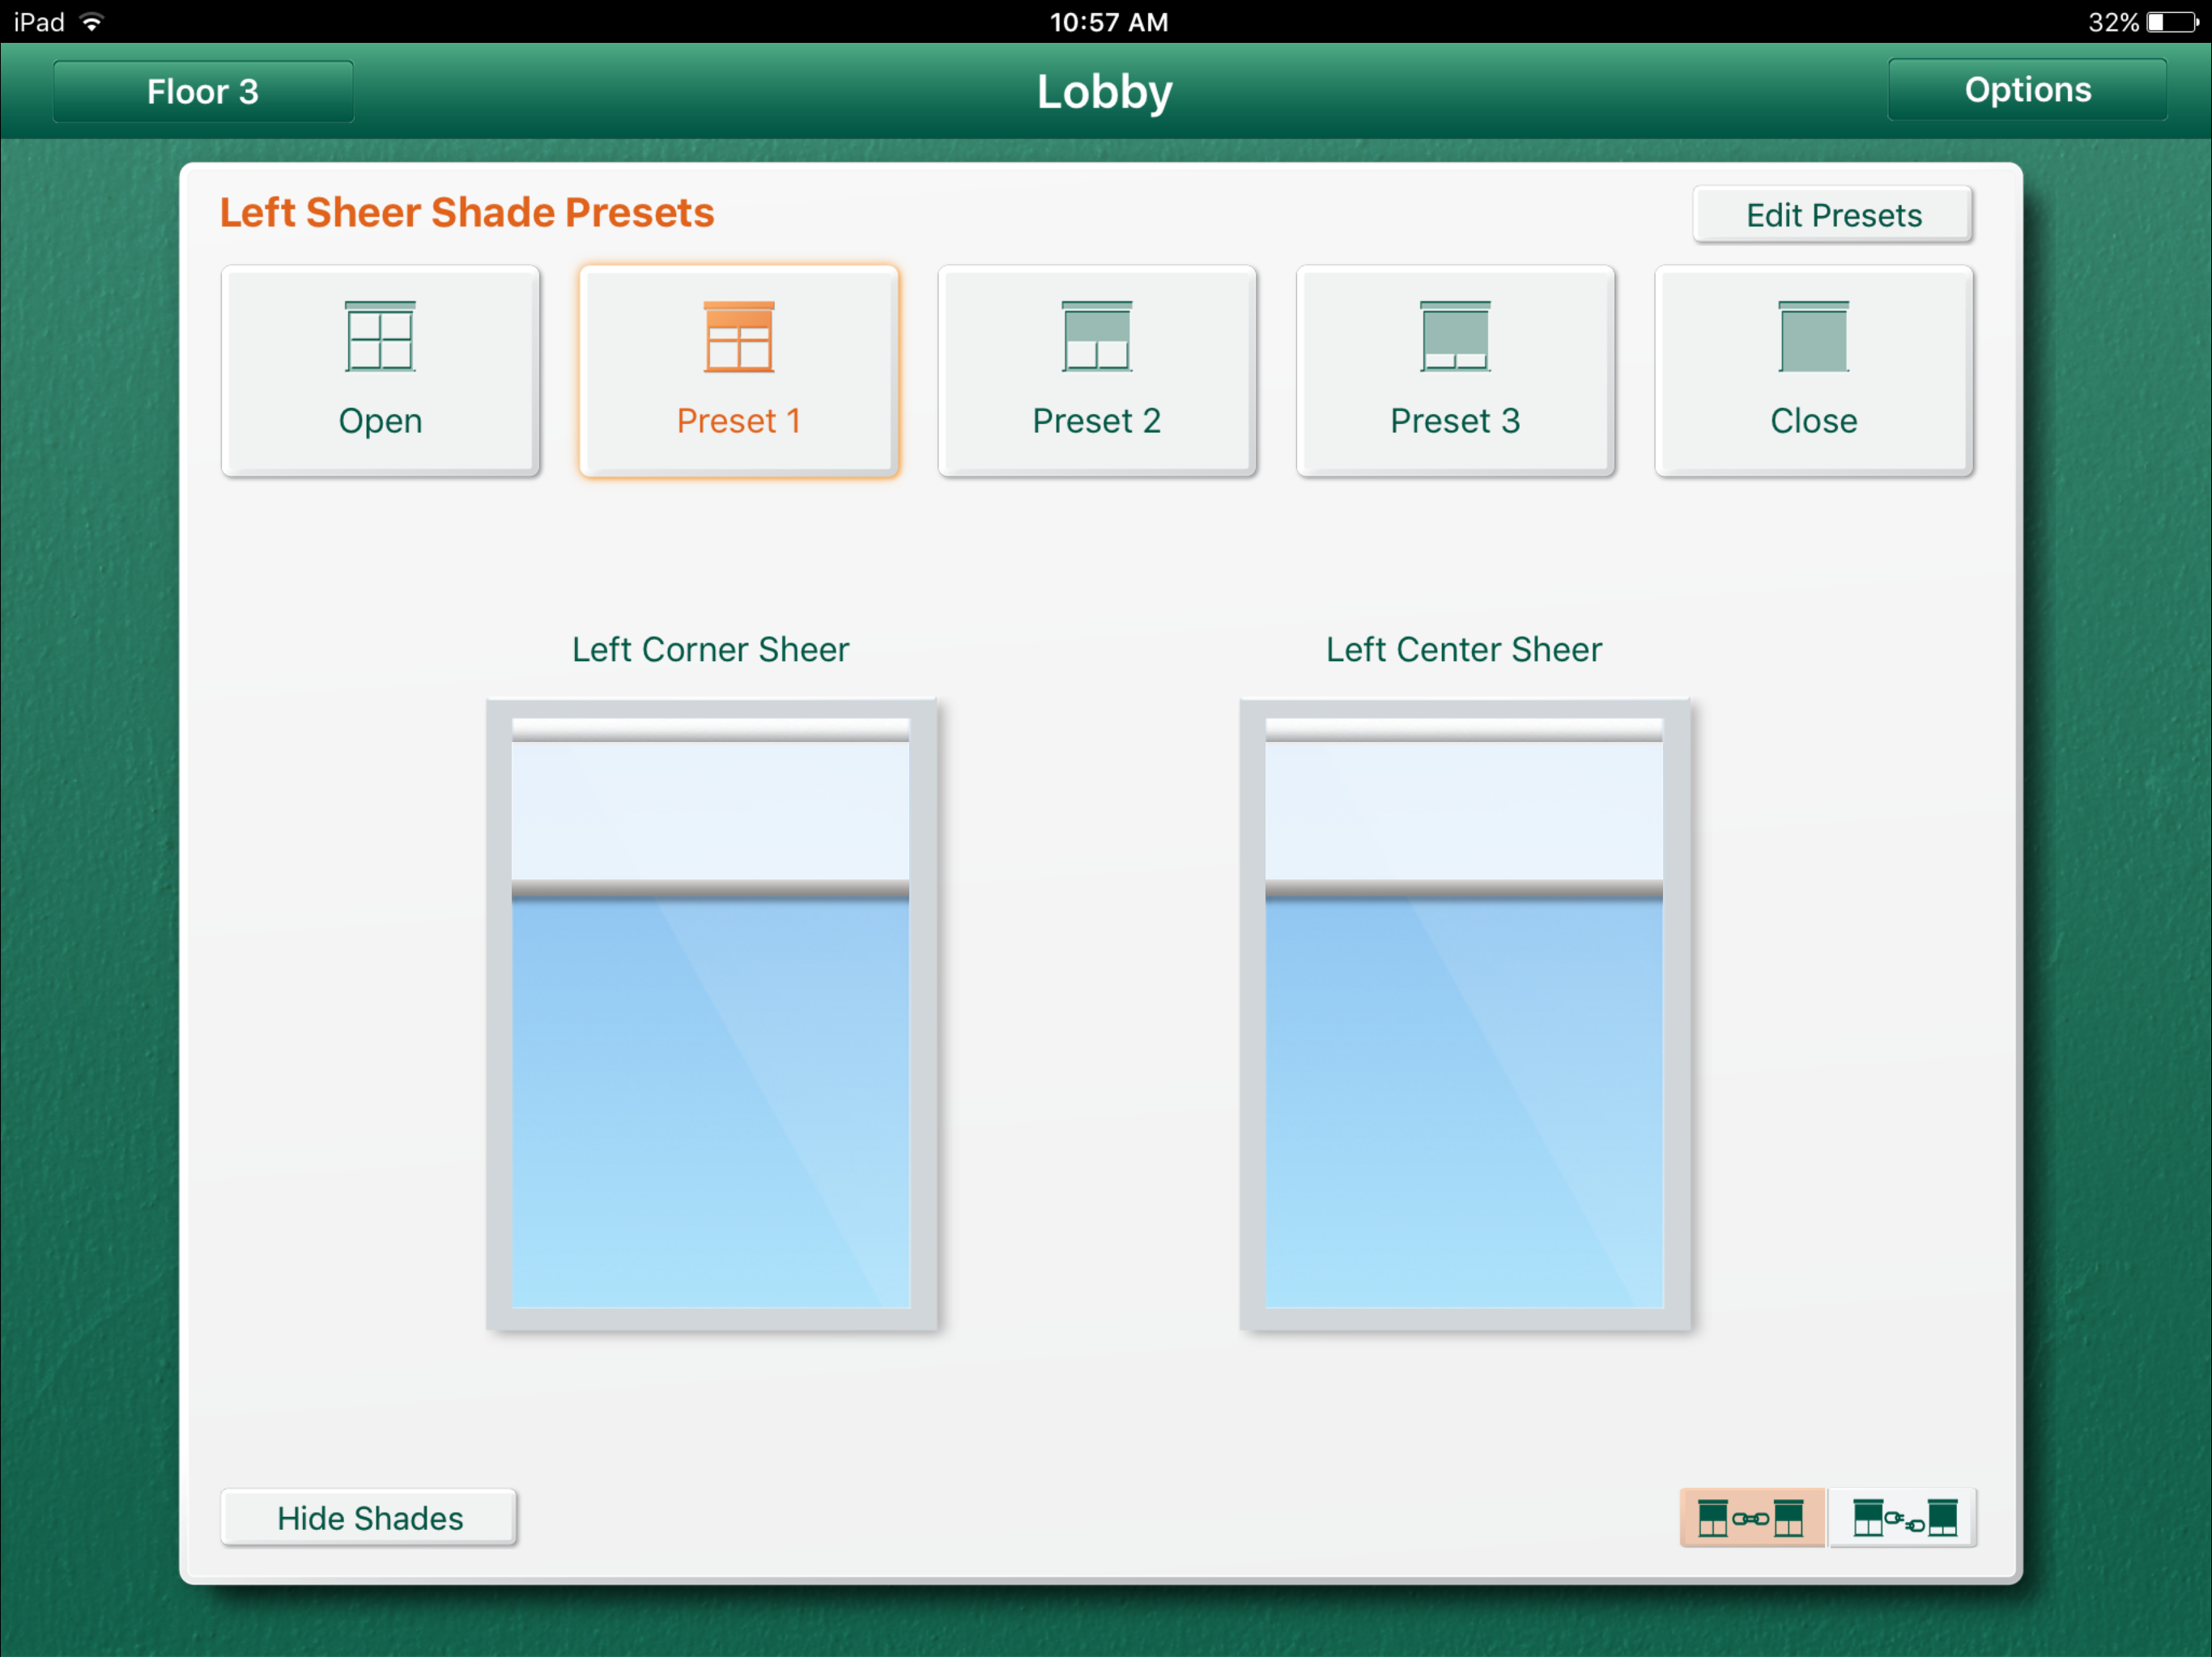Switch to unlinked shades mode
The width and height of the screenshot is (2212, 1657).
point(1903,1517)
